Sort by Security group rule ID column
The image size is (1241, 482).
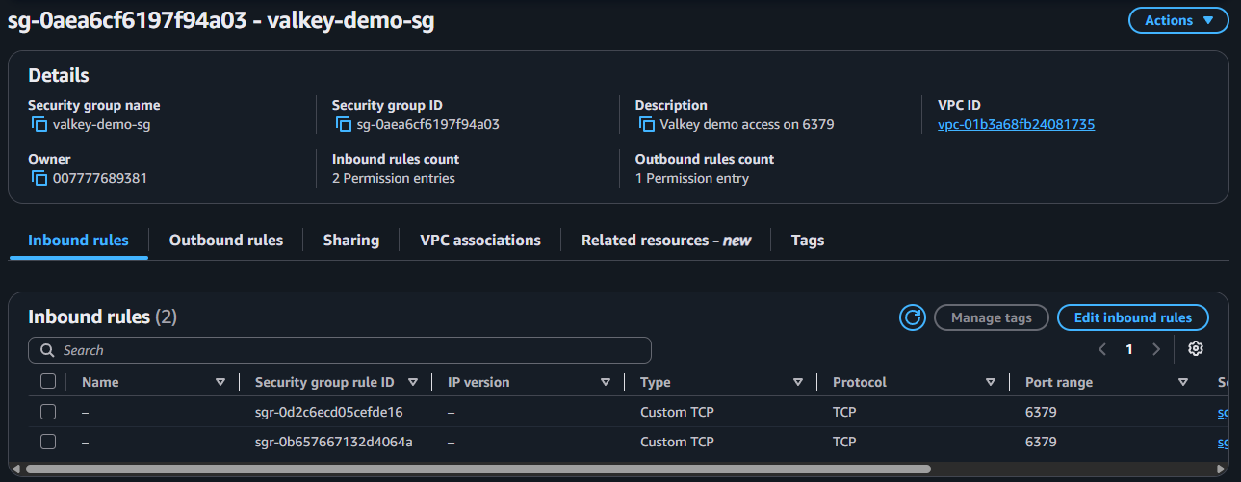[x=413, y=382]
